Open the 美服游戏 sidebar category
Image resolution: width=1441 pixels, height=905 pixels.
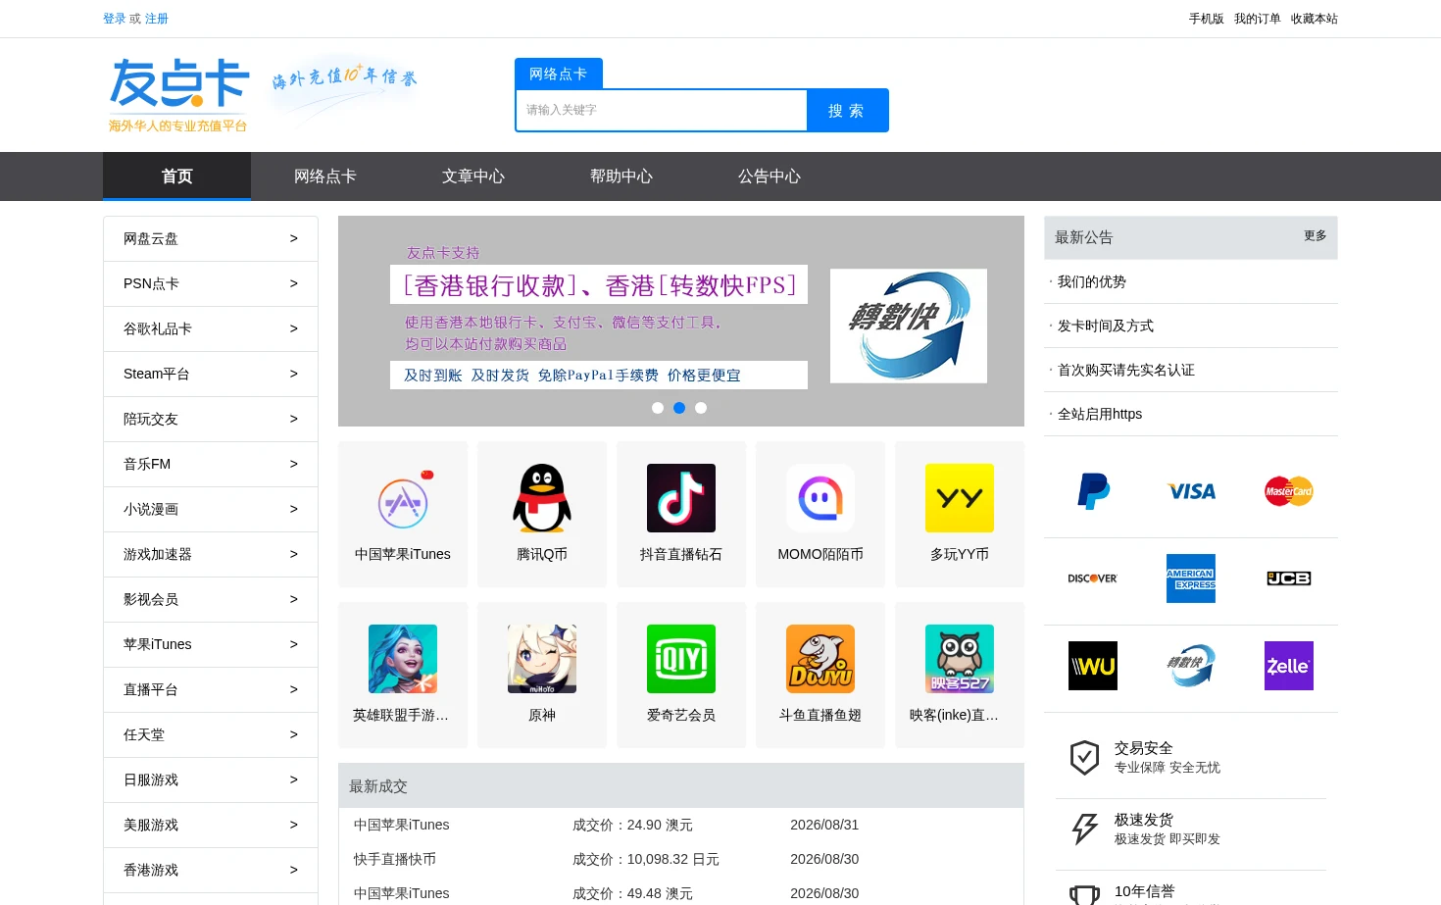pyautogui.click(x=211, y=825)
